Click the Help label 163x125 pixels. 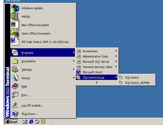(x=24, y=86)
